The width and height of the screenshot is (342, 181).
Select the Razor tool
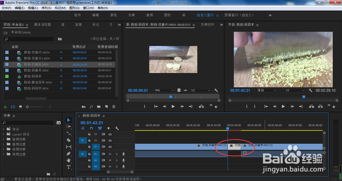69,140
